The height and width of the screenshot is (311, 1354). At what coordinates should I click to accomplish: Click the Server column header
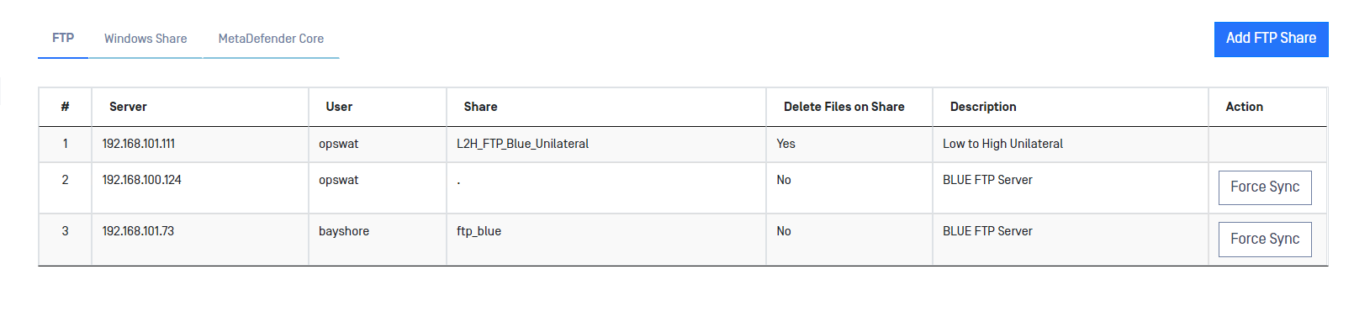[x=128, y=107]
